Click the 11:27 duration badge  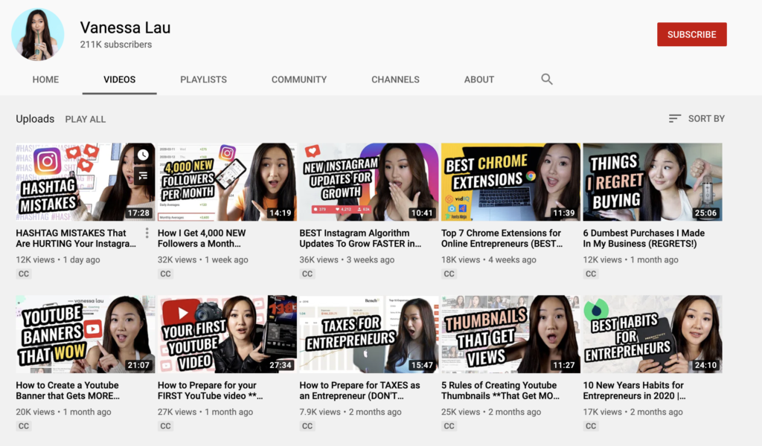point(564,365)
